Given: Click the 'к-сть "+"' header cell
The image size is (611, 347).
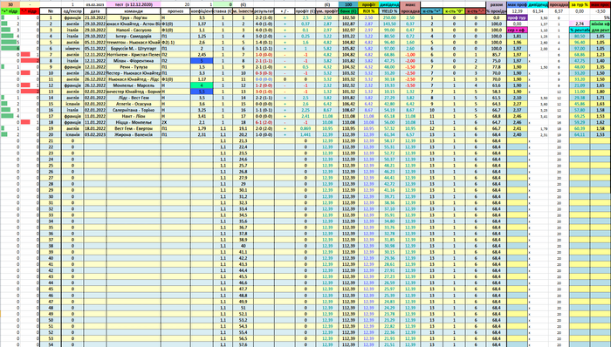Looking at the screenshot, I should click(431, 11).
